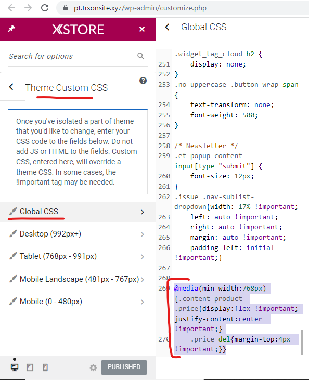Switch preview to mobile device
Viewport: 309px width, 380px height.
[x=45, y=368]
